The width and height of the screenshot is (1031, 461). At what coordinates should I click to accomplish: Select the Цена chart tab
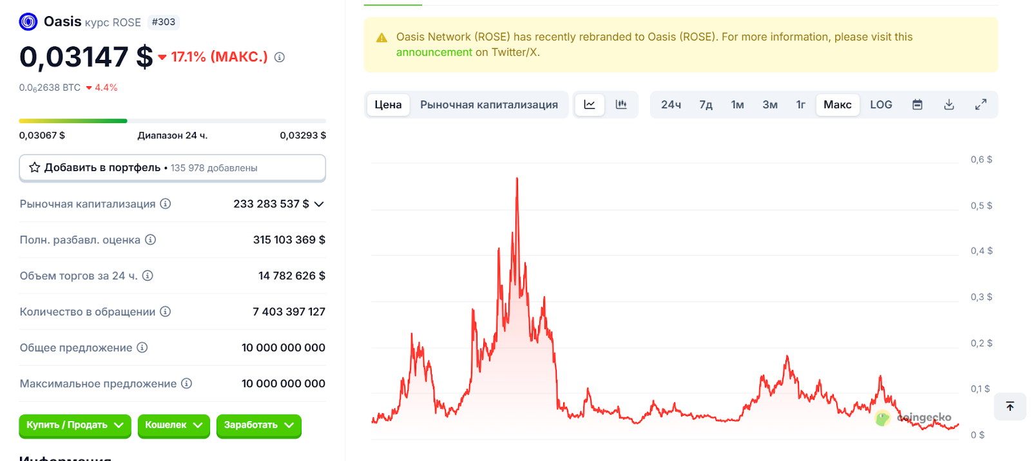pos(389,104)
